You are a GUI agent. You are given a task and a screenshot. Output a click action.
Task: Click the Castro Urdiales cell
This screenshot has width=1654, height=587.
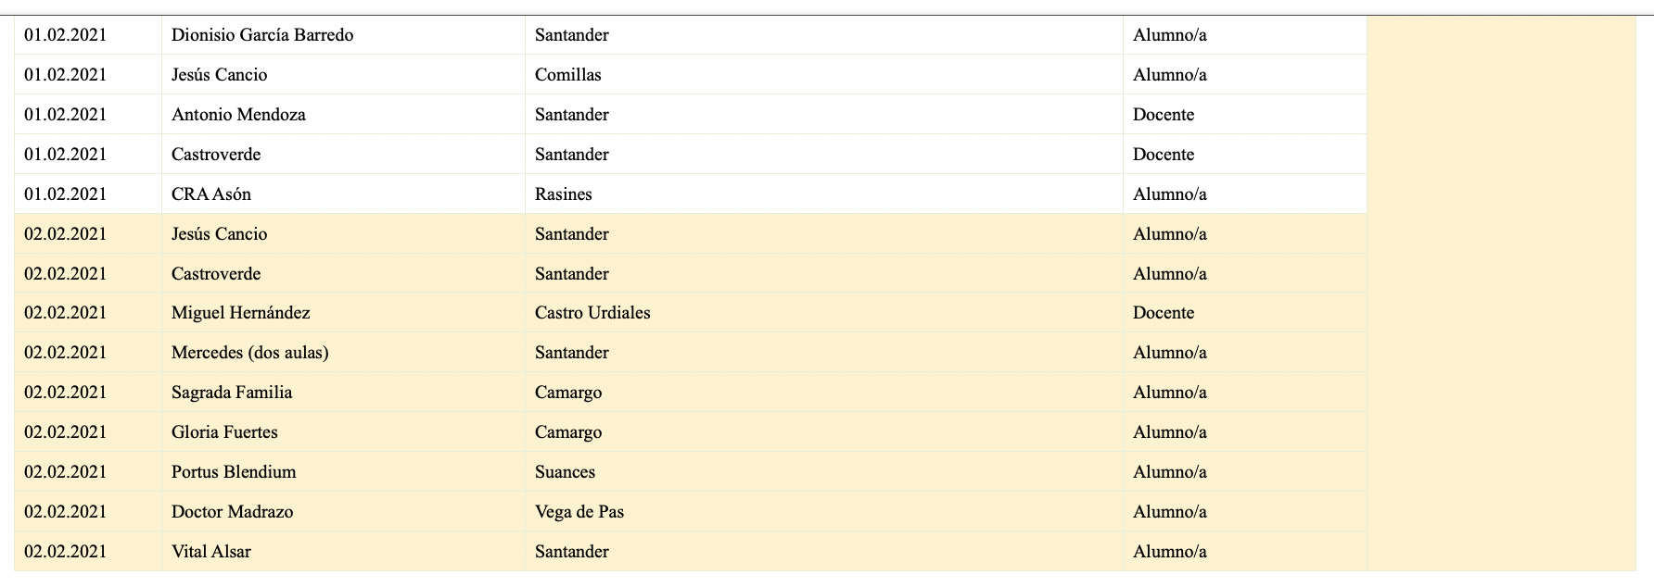coord(592,313)
